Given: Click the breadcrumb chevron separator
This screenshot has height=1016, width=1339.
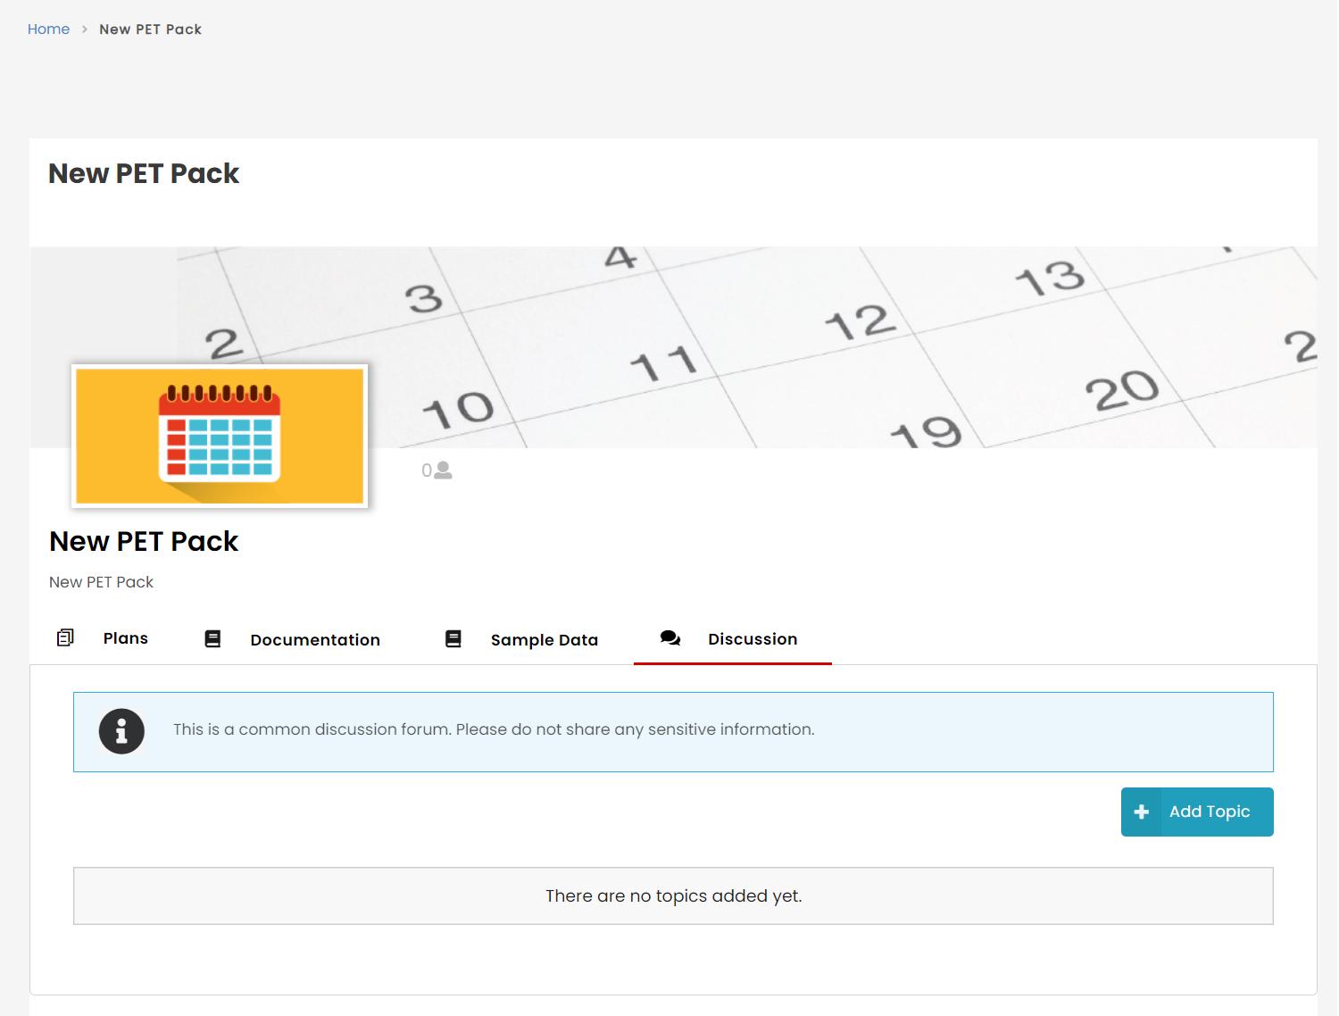Looking at the screenshot, I should (85, 29).
